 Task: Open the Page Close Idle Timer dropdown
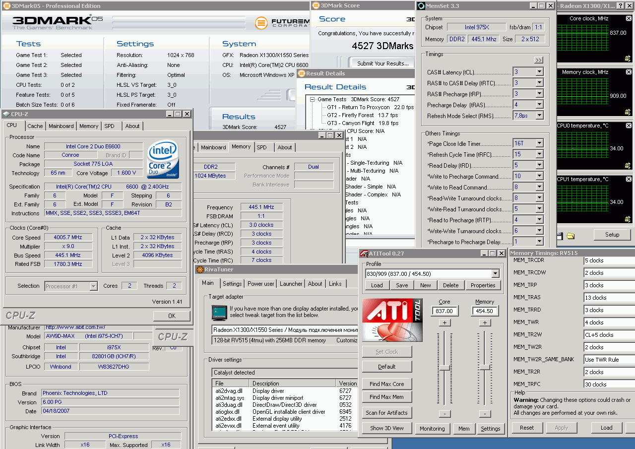[x=539, y=143]
